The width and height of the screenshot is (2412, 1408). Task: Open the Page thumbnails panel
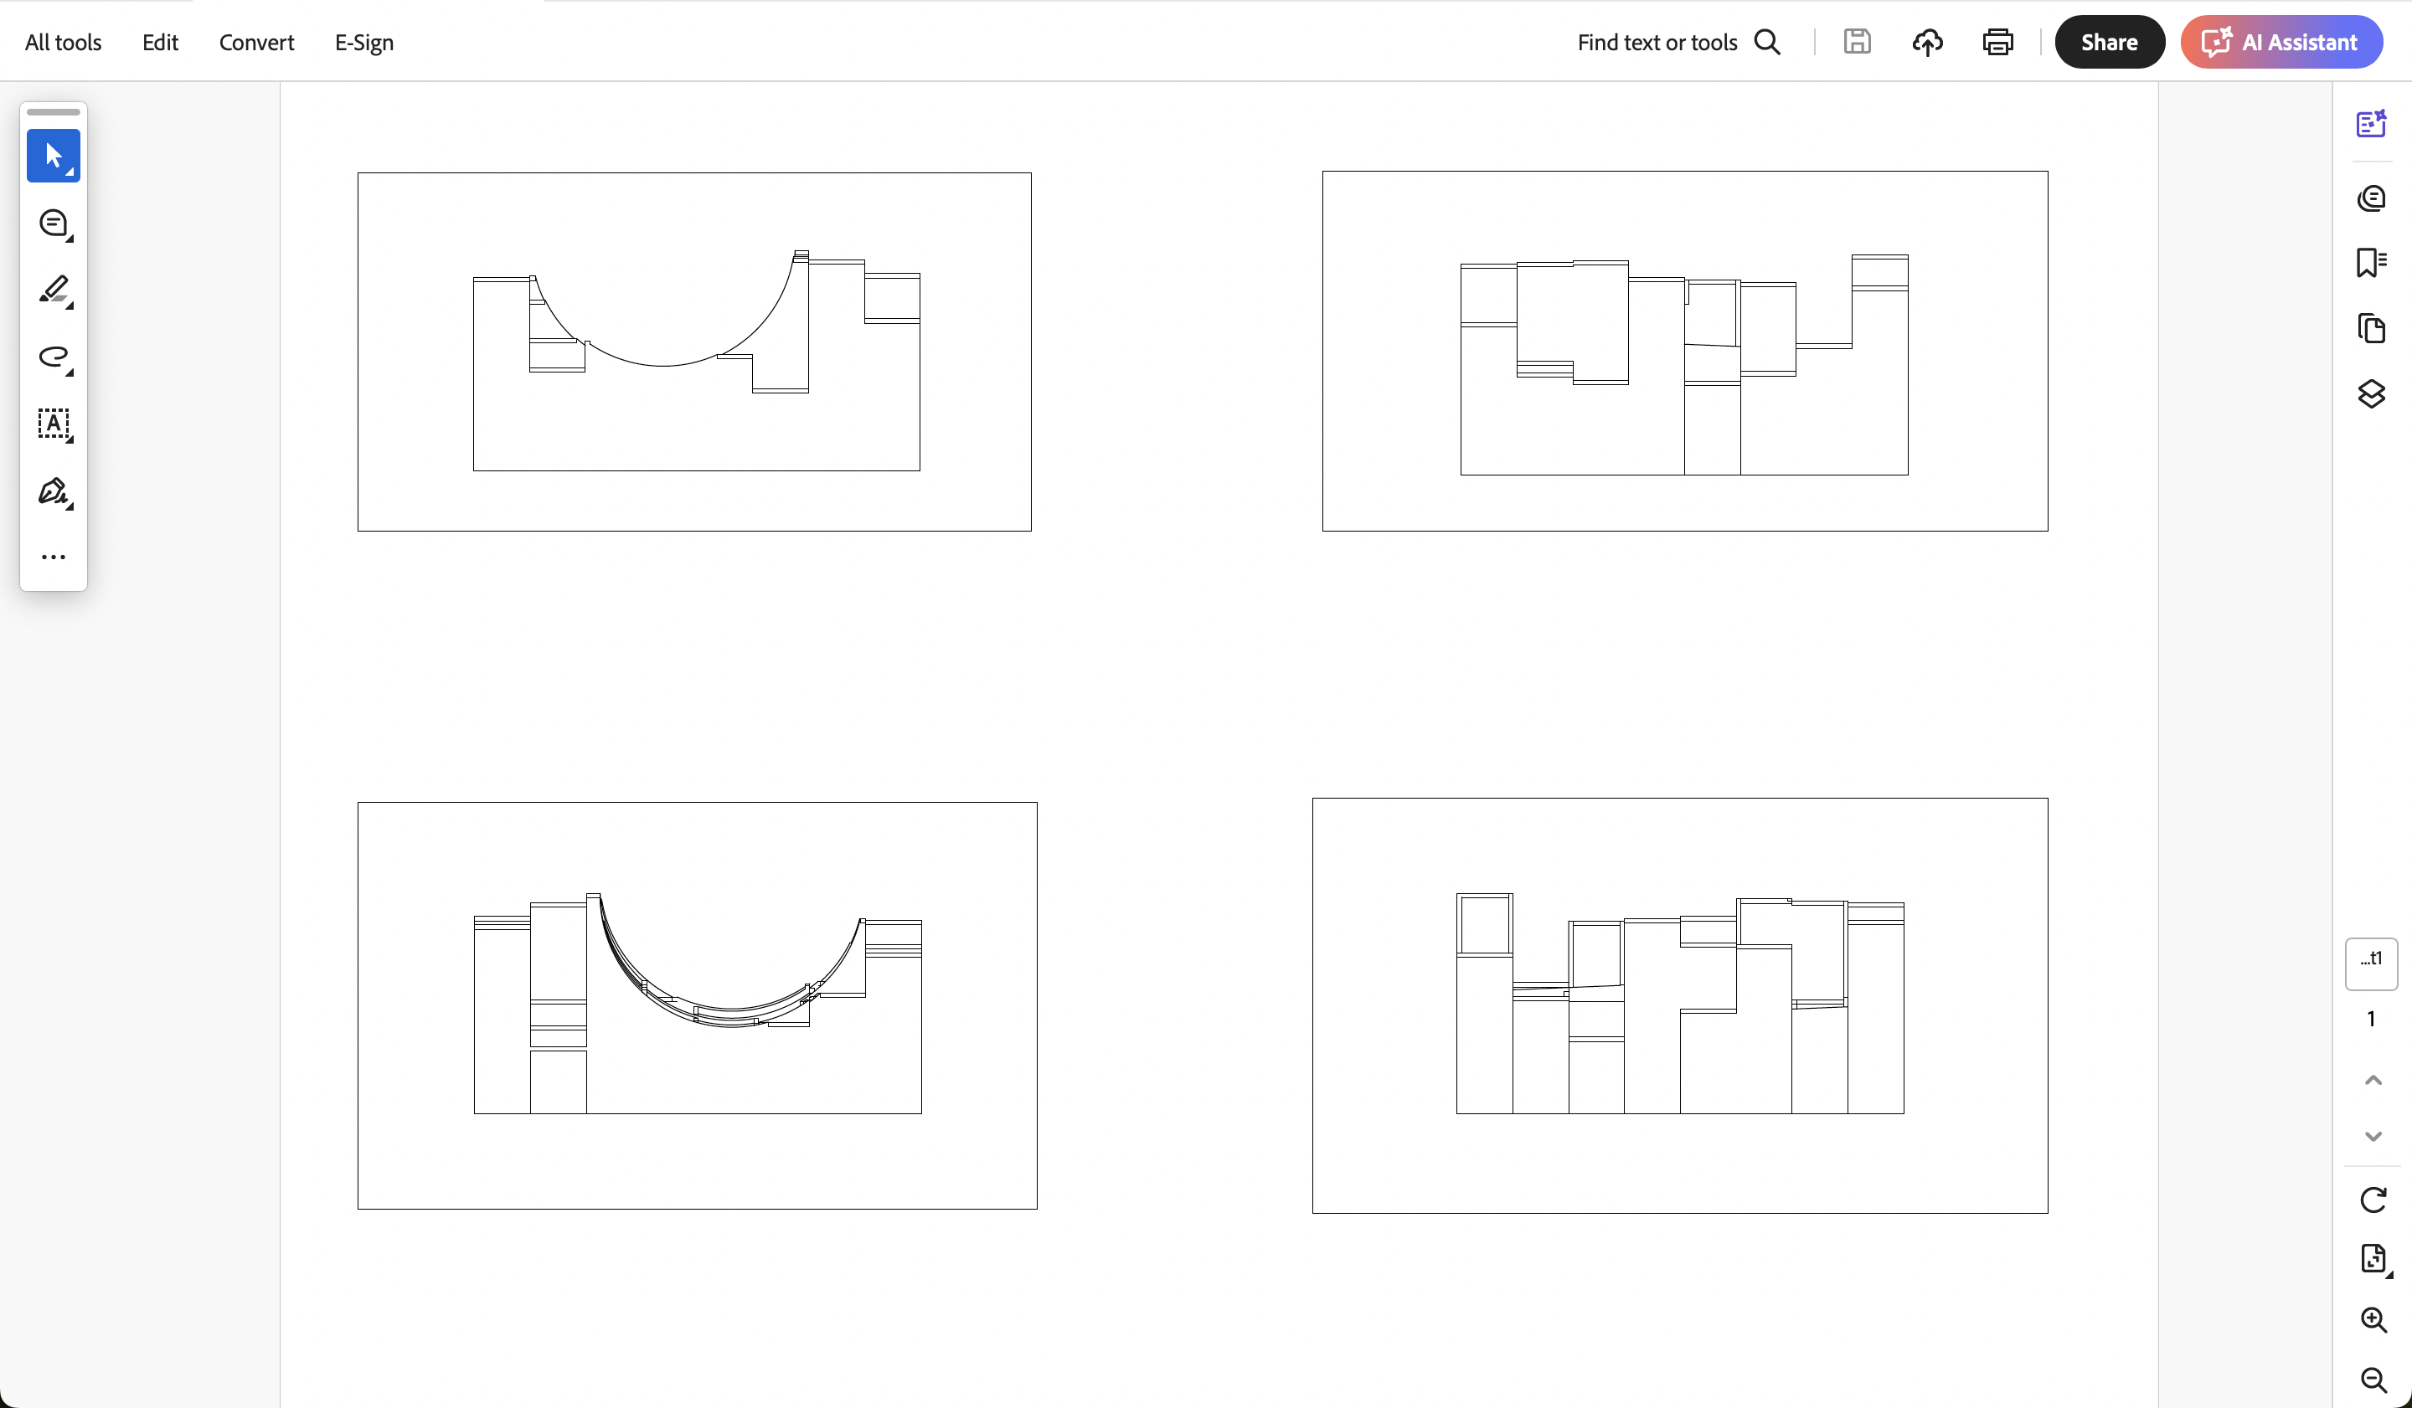2372,328
